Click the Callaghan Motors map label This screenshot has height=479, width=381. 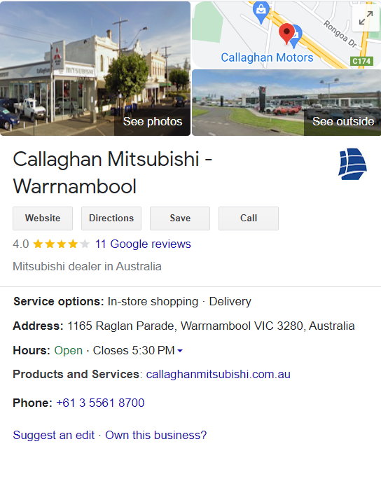coord(267,57)
